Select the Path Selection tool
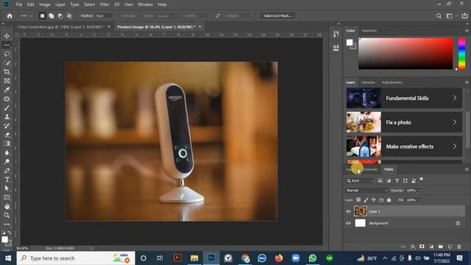Viewport: 471px width, 265px height. [x=7, y=188]
